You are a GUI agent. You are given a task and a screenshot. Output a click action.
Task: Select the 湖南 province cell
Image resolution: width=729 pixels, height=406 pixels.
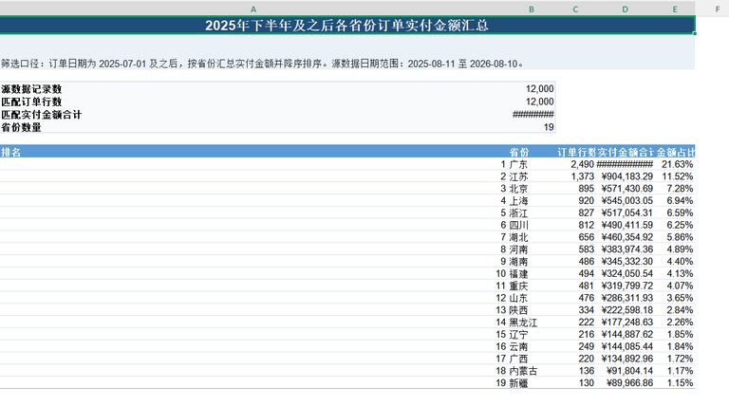[x=532, y=262]
